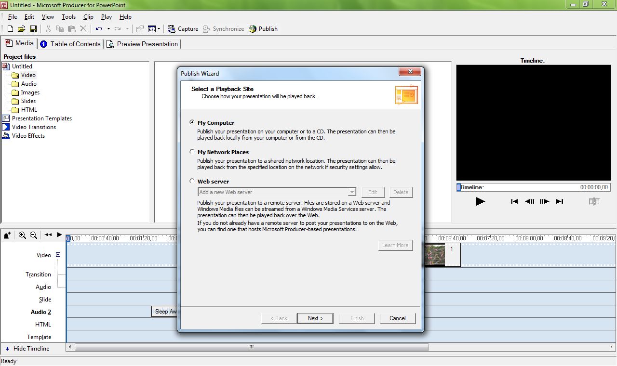Image resolution: width=617 pixels, height=366 pixels.
Task: Click Hide Timeline at the bottom left
Action: 29,348
